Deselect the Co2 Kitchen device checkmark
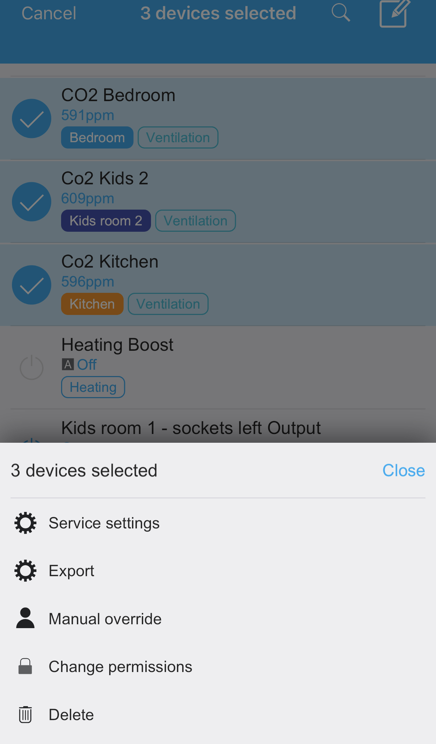Image resolution: width=436 pixels, height=744 pixels. click(x=31, y=285)
